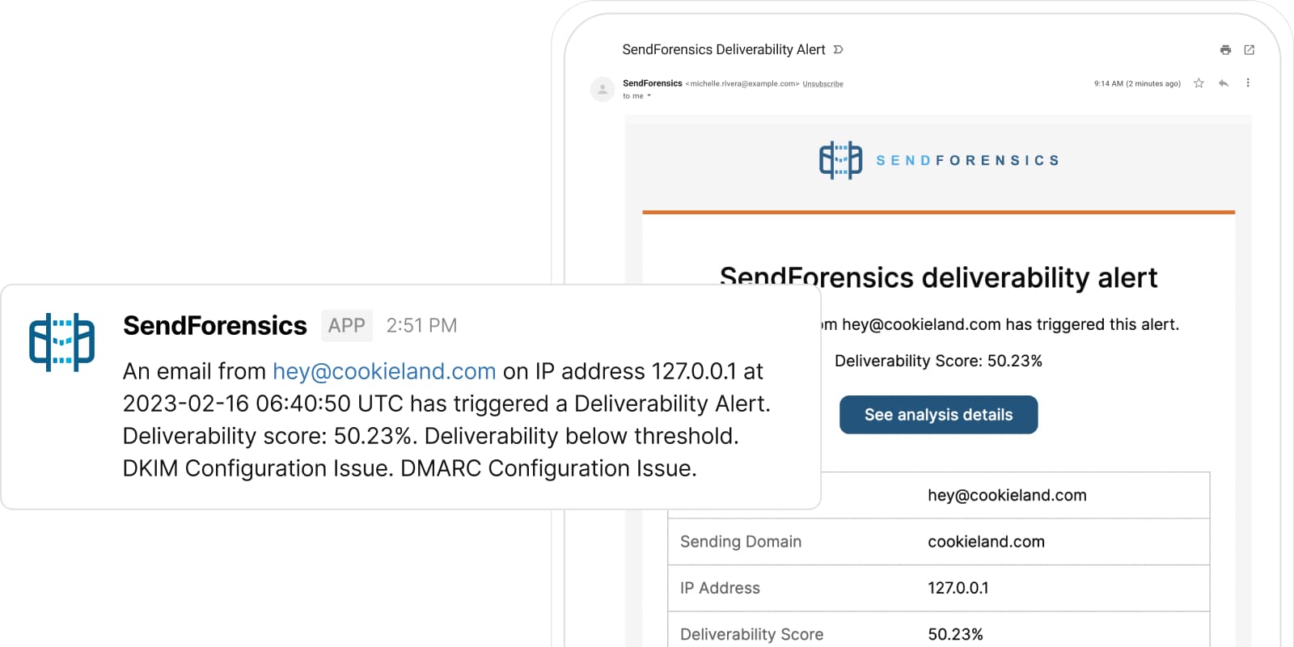Click the importance marker beside subject

point(839,50)
